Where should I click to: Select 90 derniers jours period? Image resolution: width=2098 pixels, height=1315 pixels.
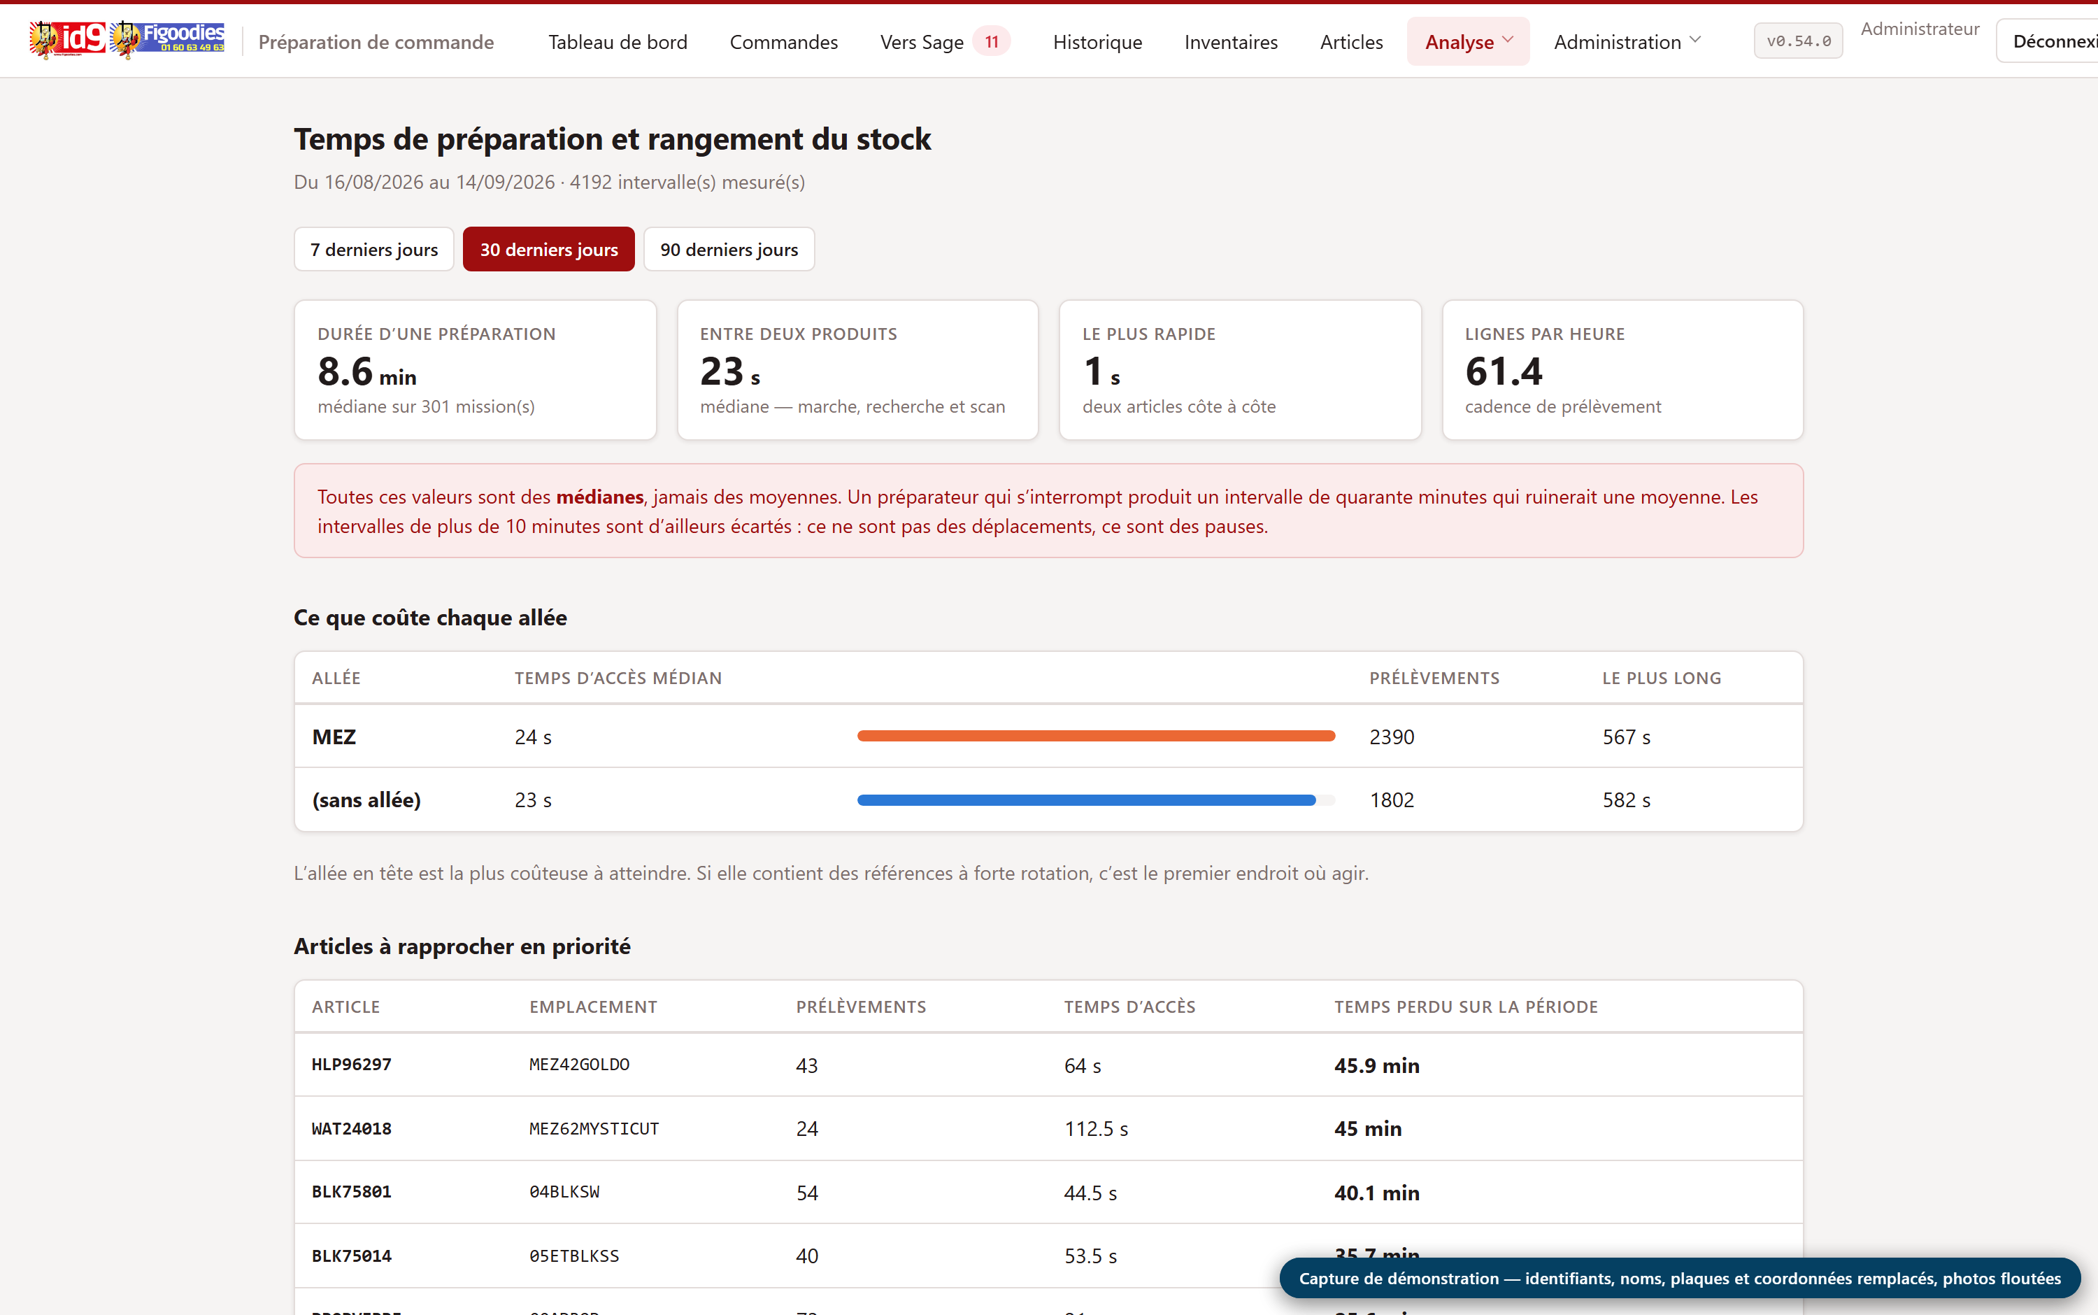pyautogui.click(x=729, y=250)
